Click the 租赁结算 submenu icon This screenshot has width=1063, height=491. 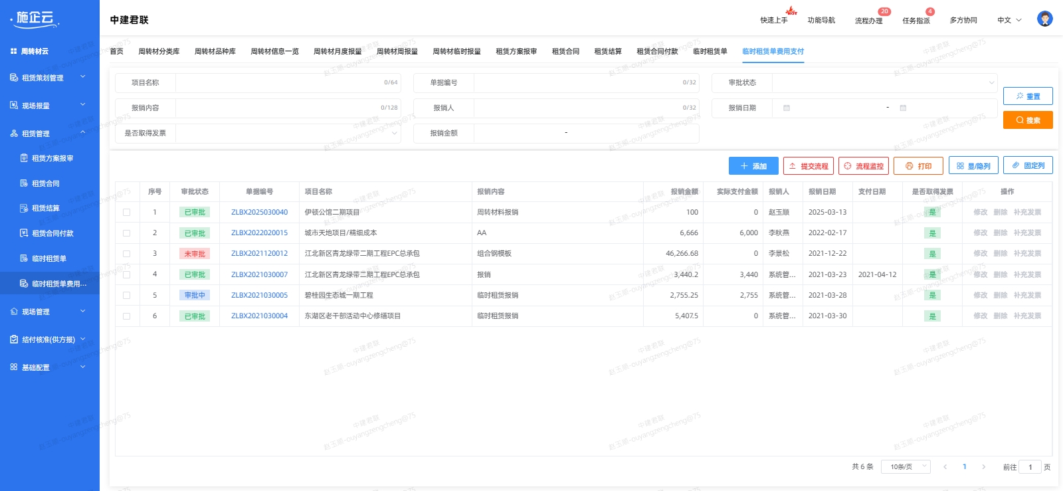(x=24, y=208)
